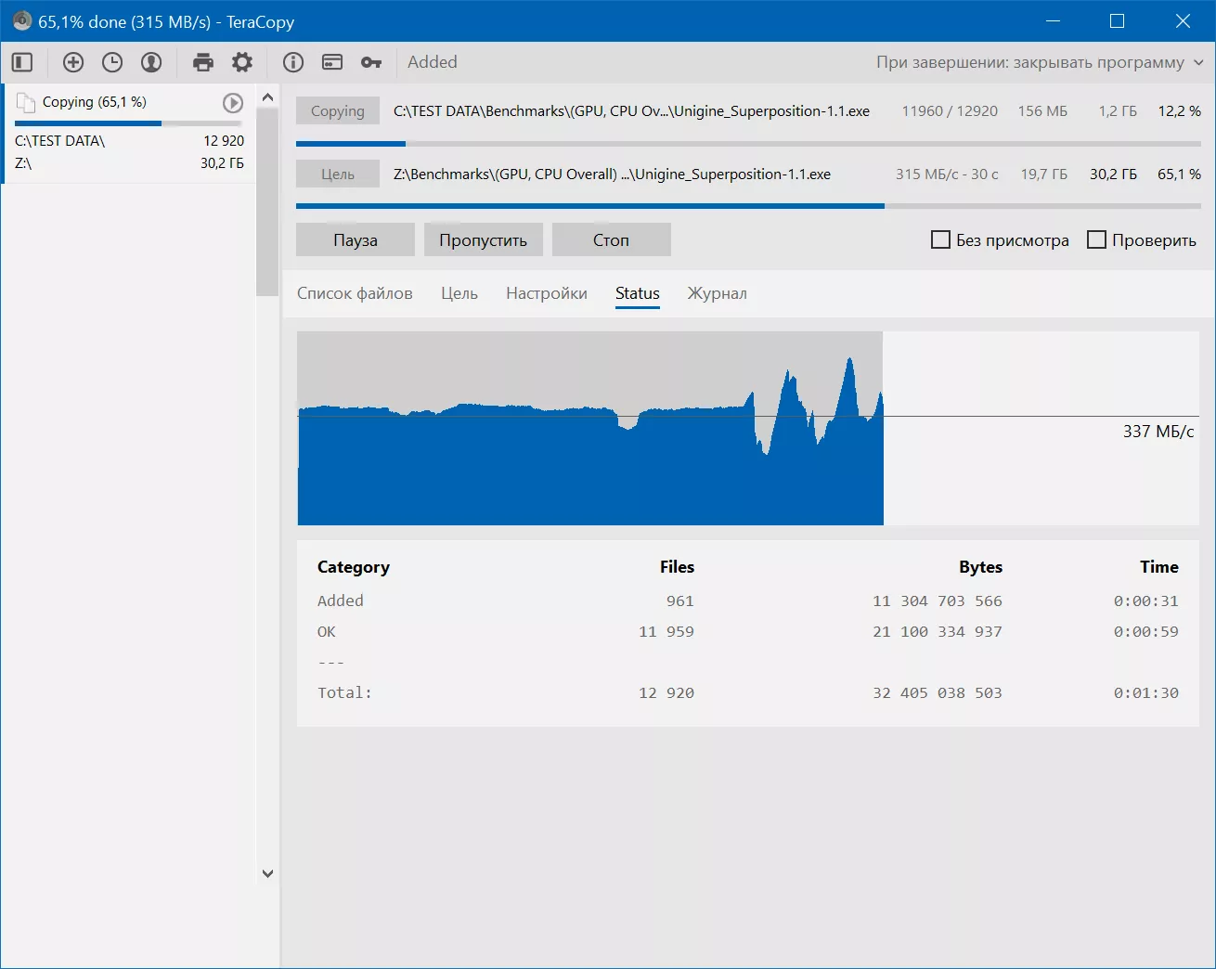Click the Пауза button
Viewport: 1216px width, 969px height.
356,239
